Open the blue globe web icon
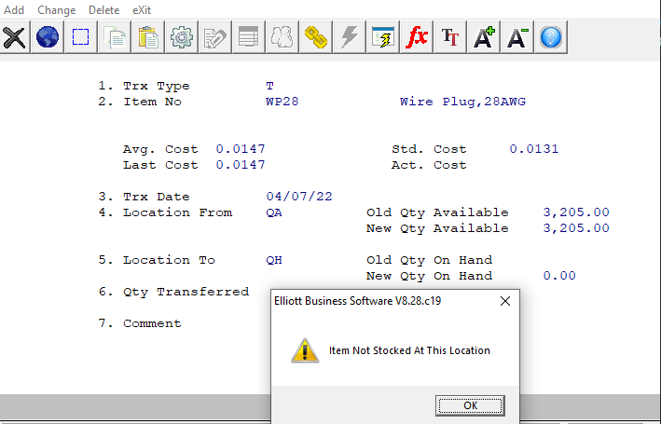Screen dimensions: 661x424 48,37
